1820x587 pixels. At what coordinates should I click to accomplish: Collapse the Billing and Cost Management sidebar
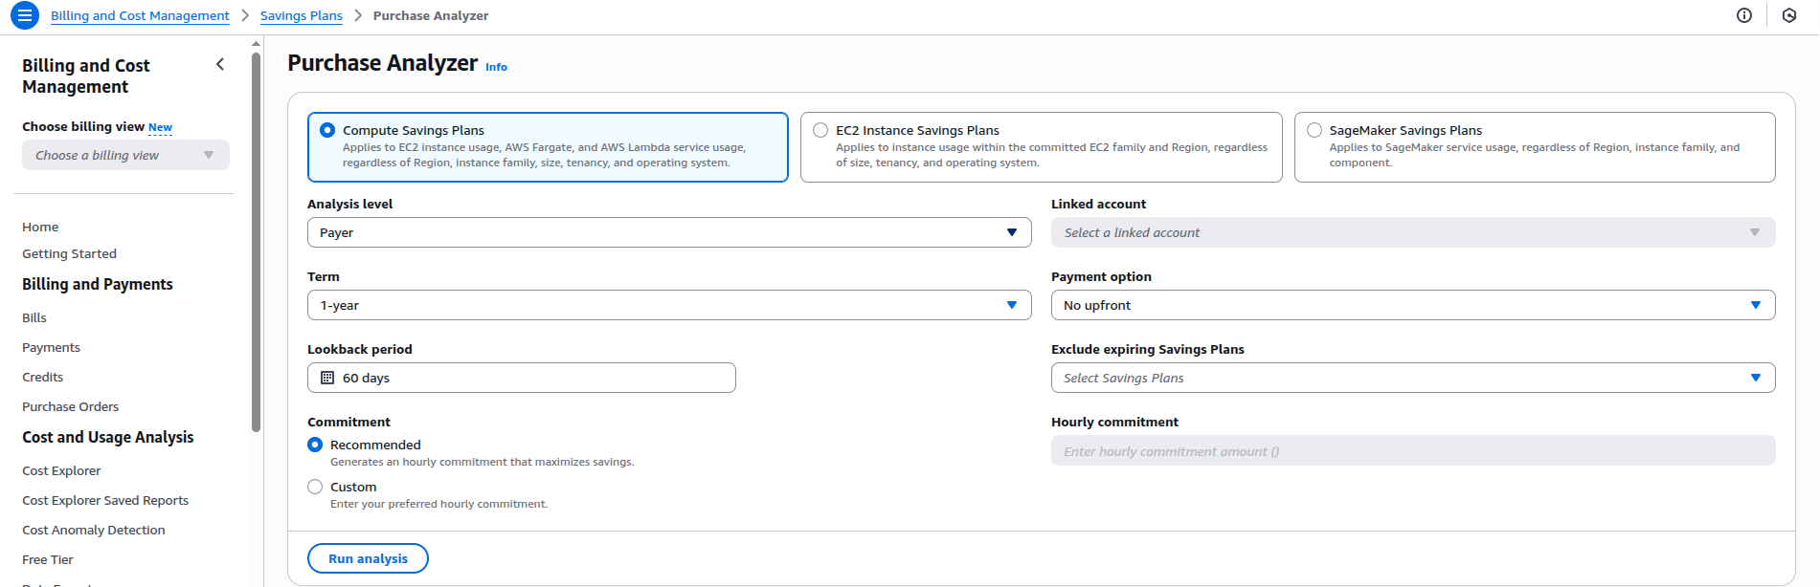point(220,65)
